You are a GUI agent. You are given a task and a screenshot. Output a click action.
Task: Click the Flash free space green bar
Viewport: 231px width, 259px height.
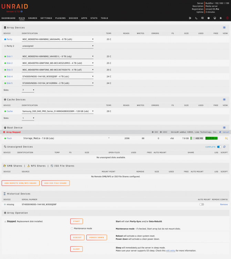click(x=212, y=138)
